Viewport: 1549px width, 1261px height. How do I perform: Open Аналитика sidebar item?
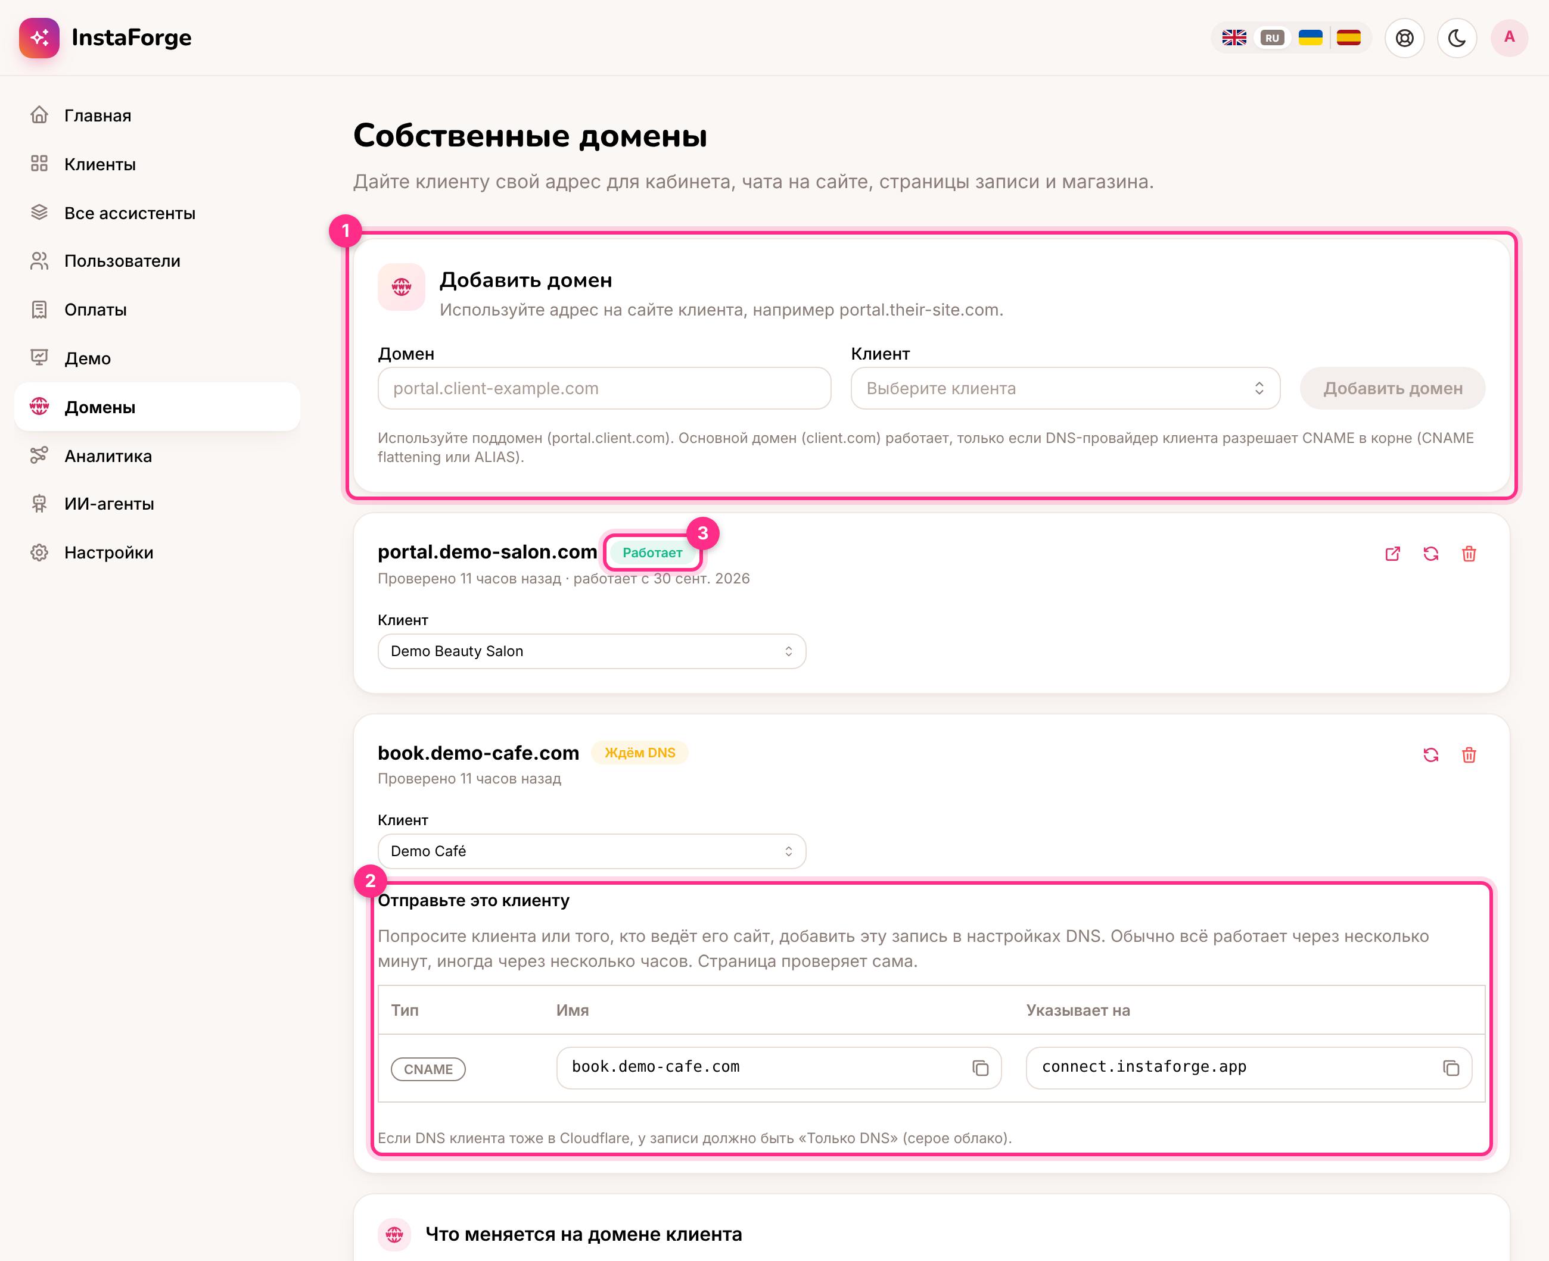[x=157, y=455]
